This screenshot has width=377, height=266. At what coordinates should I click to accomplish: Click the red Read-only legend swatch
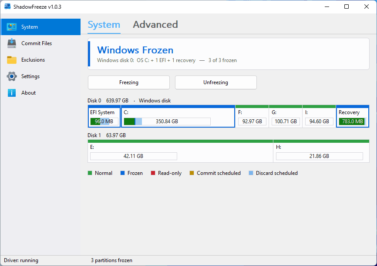153,173
